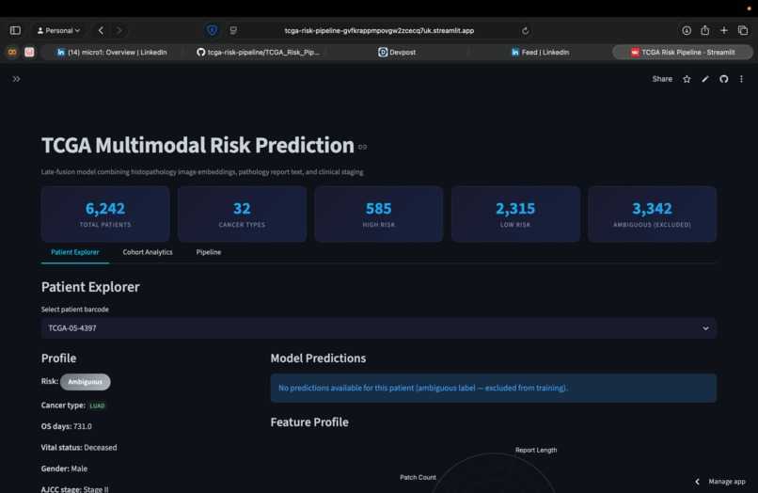This screenshot has height=493, width=758.
Task: Click the Safari share icon
Action: coord(704,30)
